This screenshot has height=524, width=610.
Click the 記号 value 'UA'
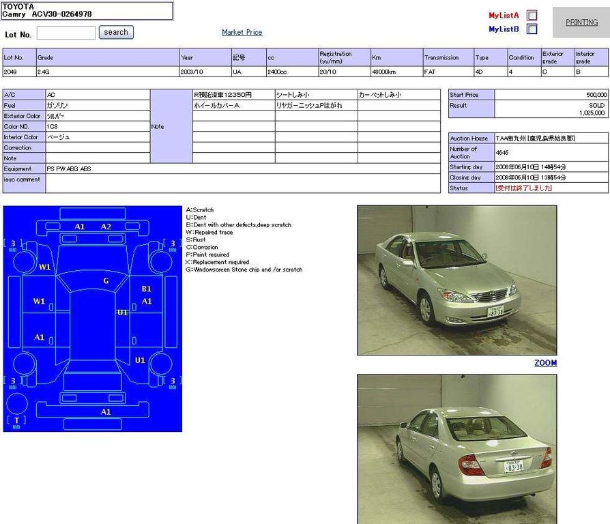point(237,72)
